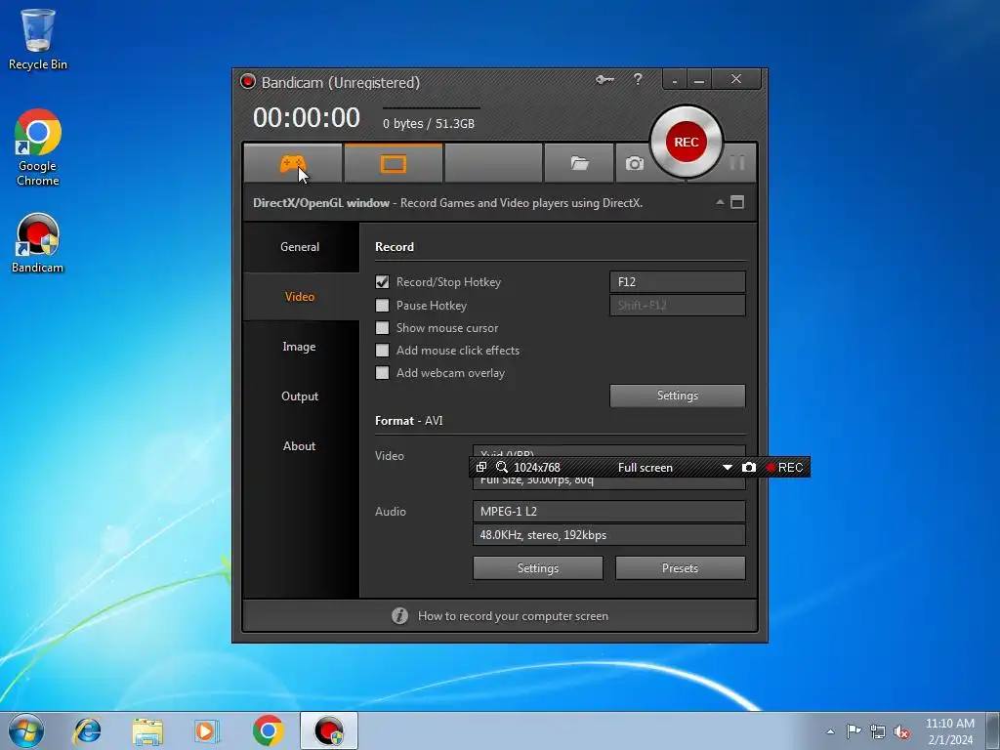The image size is (1000, 750).
Task: Open the Record section Settings button
Action: click(678, 396)
